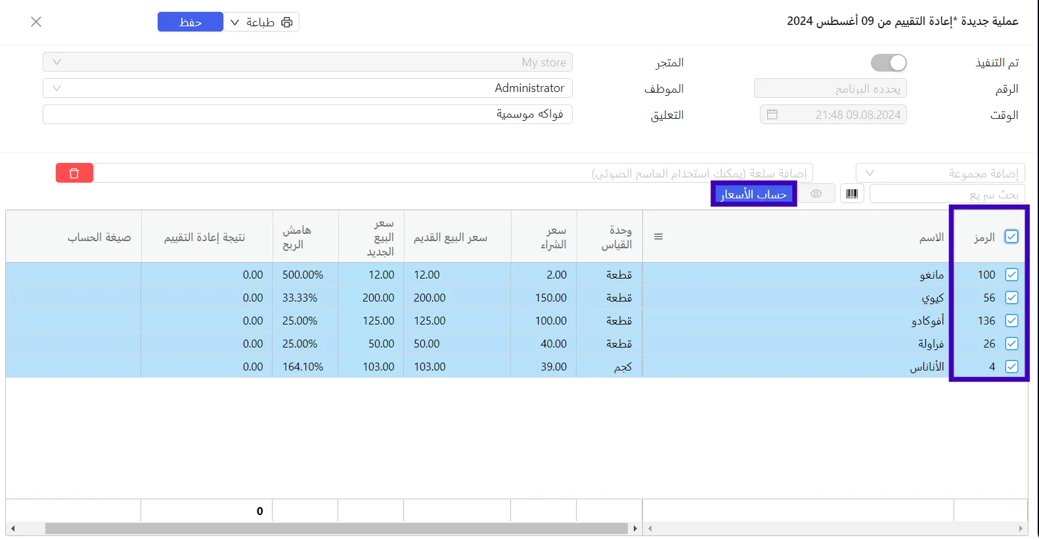Open the إضافة مجموعة dropdown
This screenshot has width=1039, height=540.
coord(940,173)
